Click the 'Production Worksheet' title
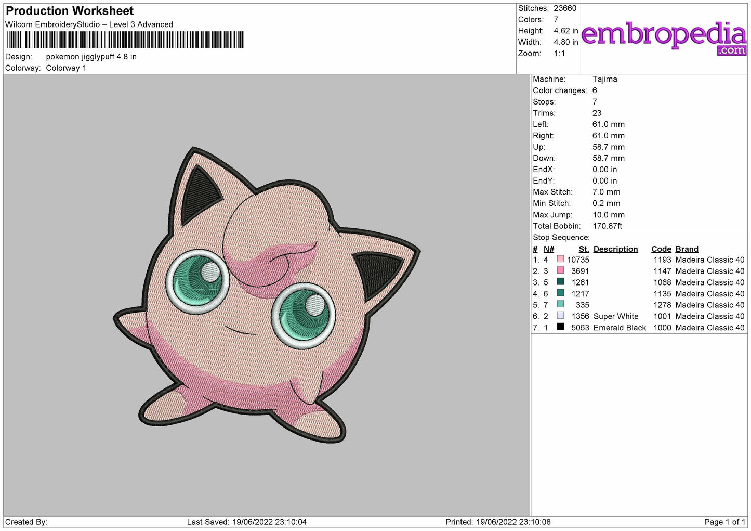The image size is (751, 531). pos(70,11)
